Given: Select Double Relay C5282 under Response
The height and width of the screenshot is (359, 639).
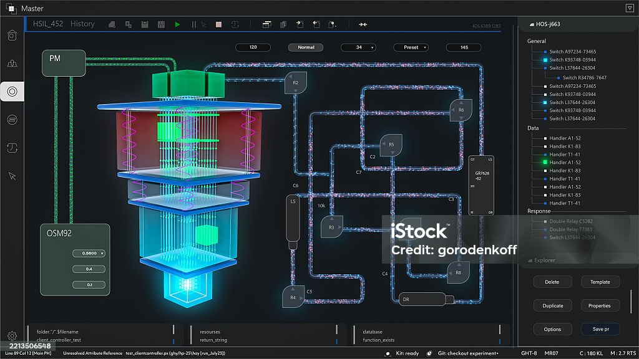Looking at the screenshot, I should [x=570, y=221].
